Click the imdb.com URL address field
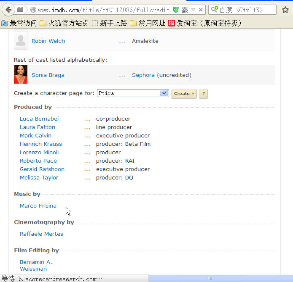Screen dimensions: 293x282 coord(104,10)
